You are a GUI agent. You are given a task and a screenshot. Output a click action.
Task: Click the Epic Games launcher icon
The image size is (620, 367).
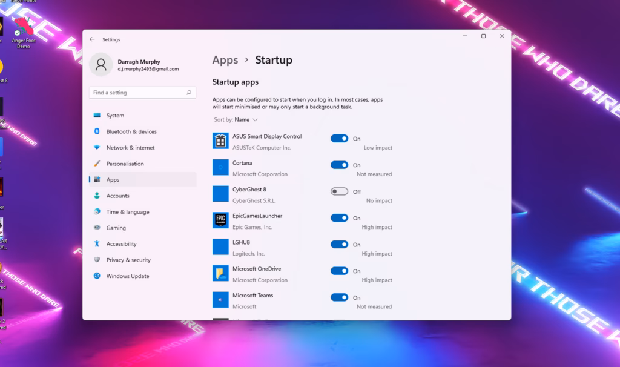click(220, 220)
